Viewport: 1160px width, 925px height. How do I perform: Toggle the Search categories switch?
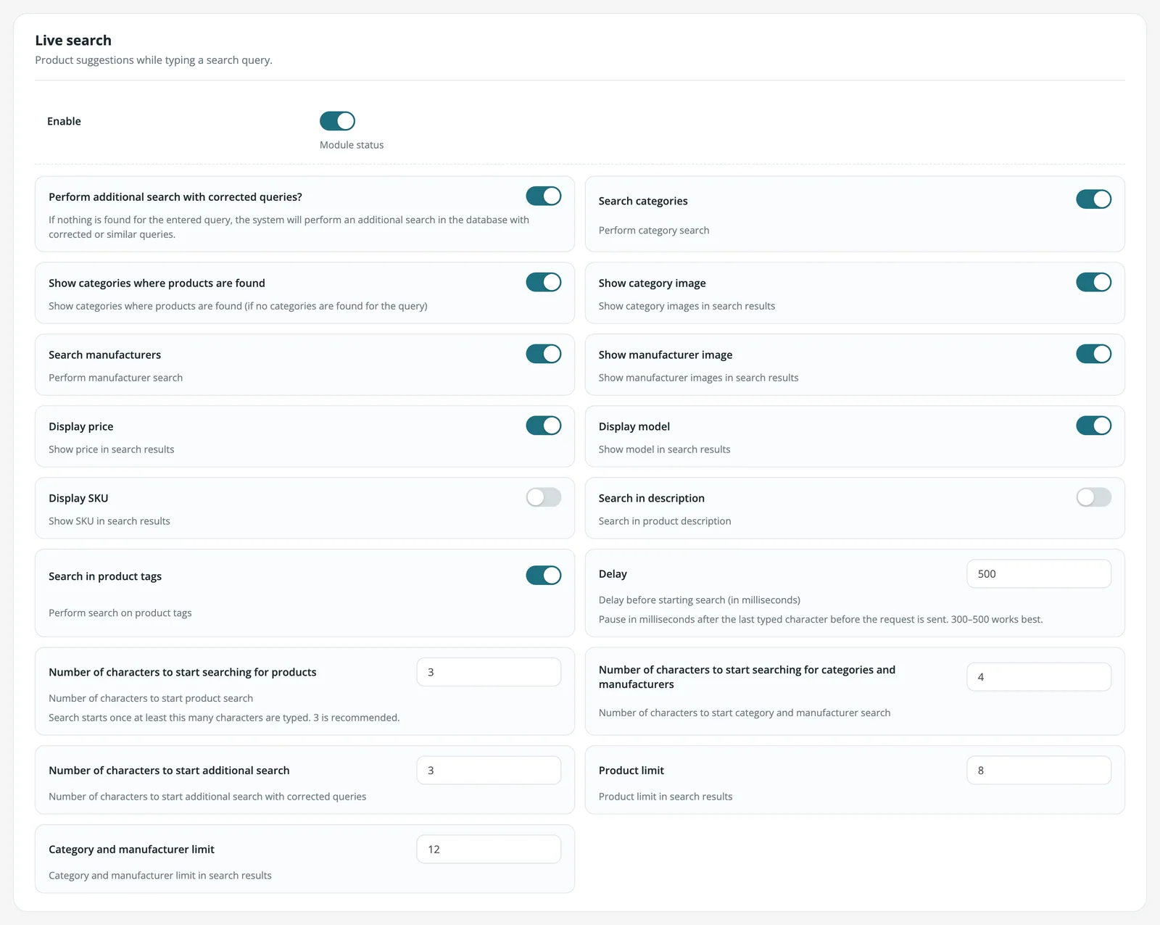[x=1093, y=199]
